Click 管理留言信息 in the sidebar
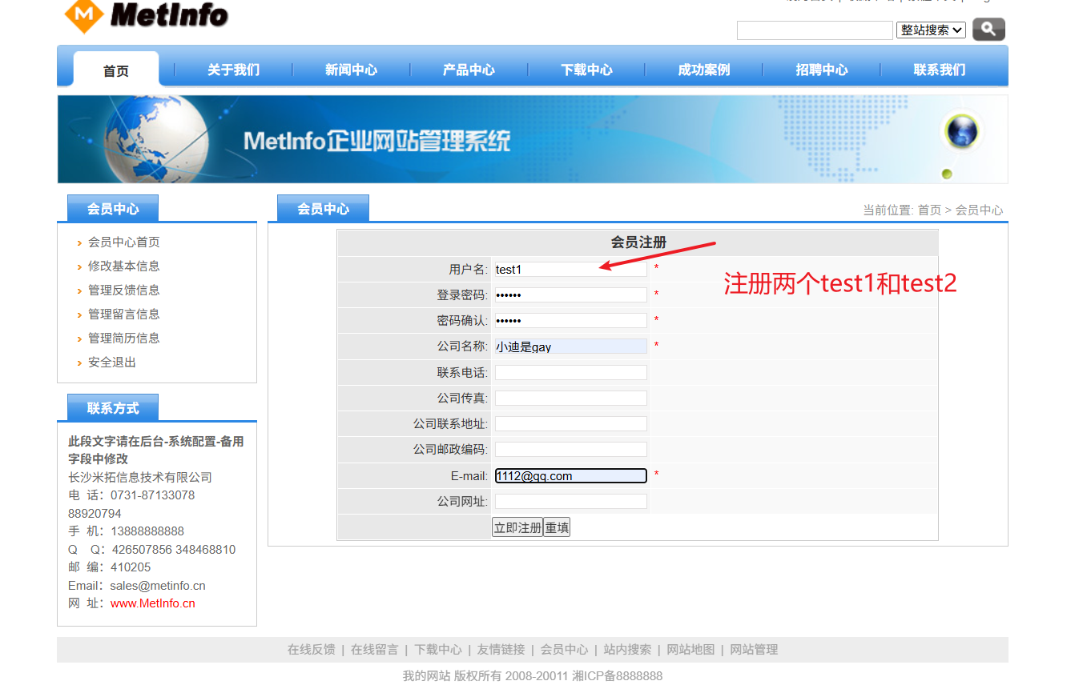Viewport: 1079px width, 689px height. coord(124,314)
